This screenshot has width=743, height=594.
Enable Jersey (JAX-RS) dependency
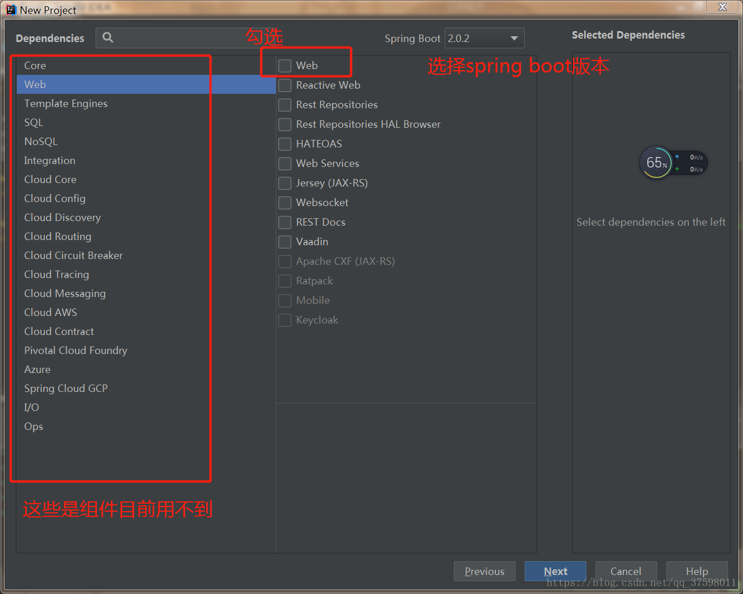tap(285, 183)
